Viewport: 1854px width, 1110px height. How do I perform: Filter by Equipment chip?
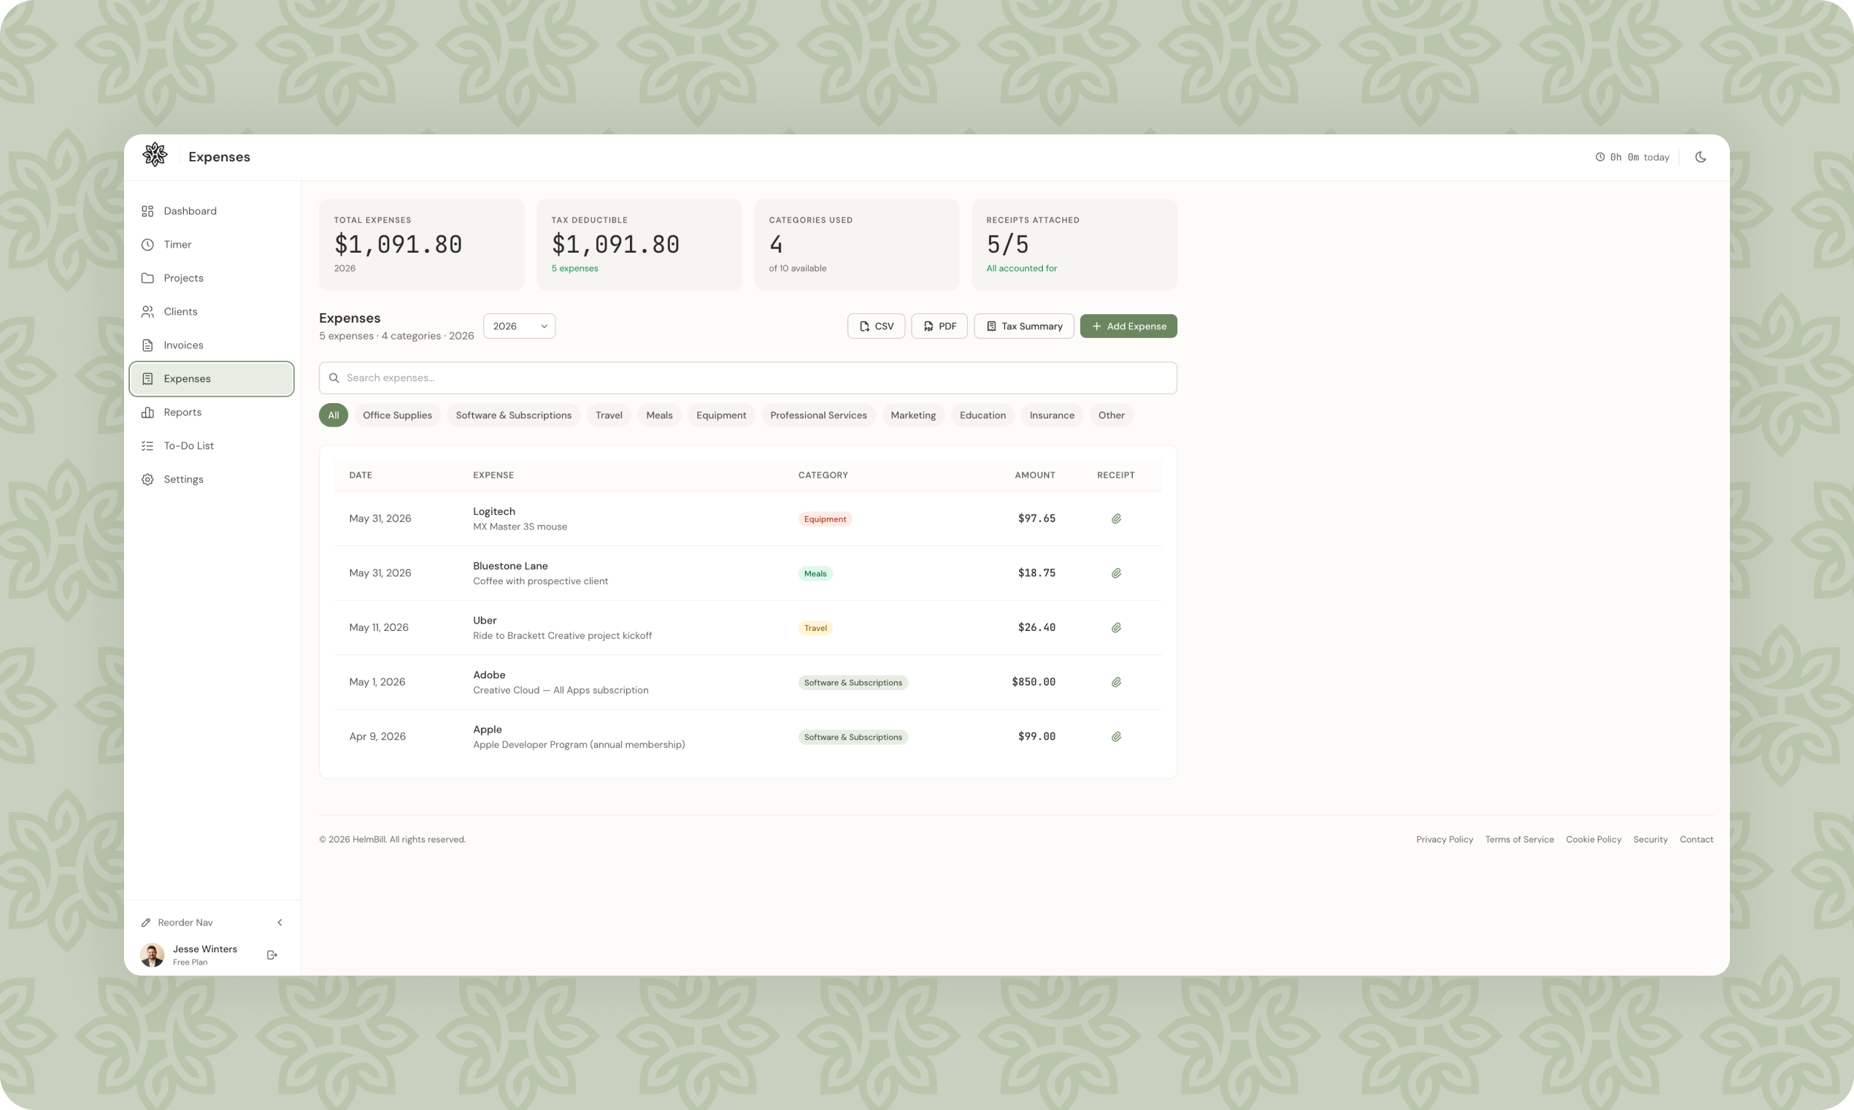tap(721, 415)
